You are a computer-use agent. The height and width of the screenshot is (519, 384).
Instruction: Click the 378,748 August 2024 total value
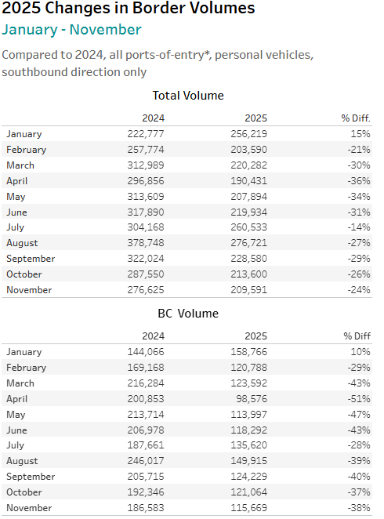146,242
